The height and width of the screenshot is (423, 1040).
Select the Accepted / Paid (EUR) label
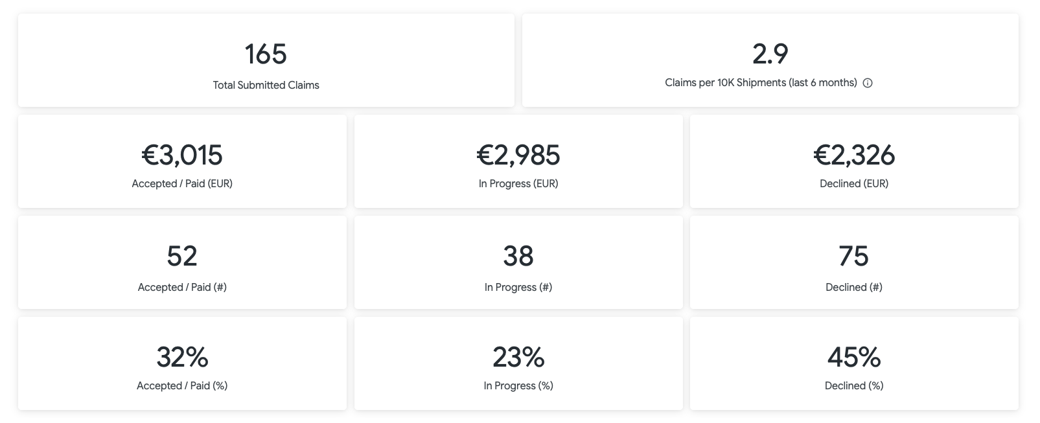point(182,183)
